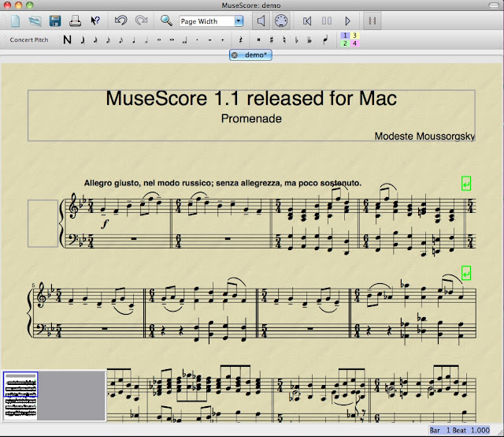Redo the last undone action
Screen dimensions: 504x437
141,21
